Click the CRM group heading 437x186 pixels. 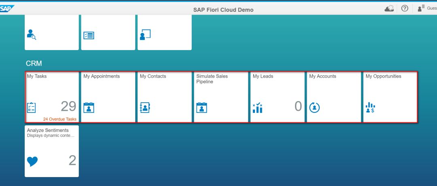point(34,63)
